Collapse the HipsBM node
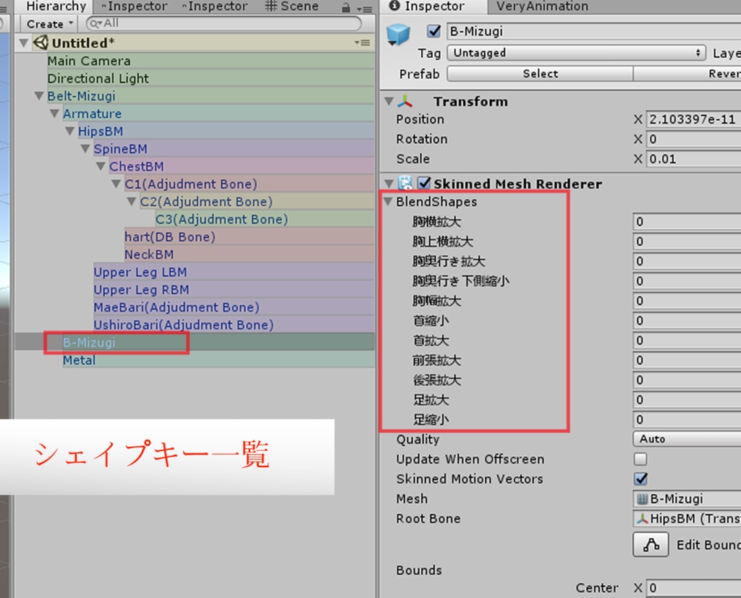This screenshot has height=598, width=741. click(x=69, y=131)
